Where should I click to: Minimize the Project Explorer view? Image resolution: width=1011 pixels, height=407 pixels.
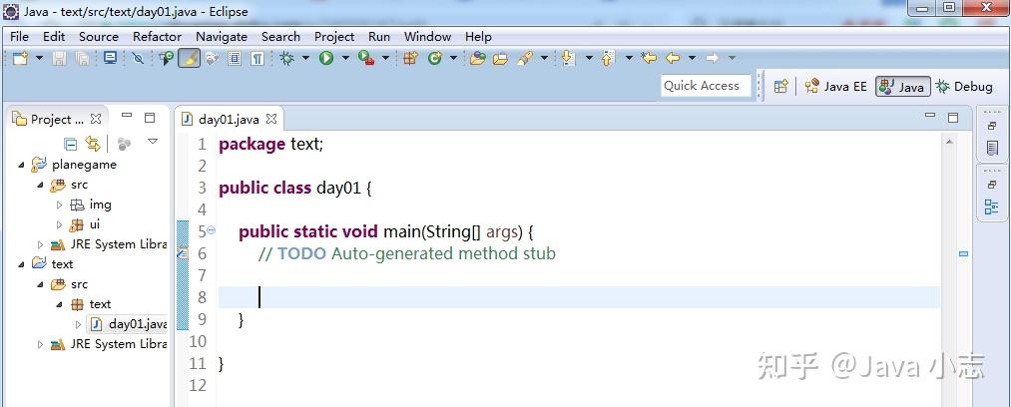point(127,116)
